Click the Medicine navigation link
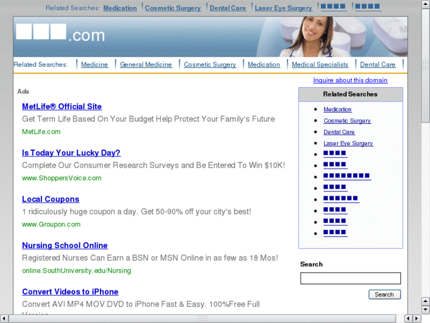This screenshot has width=430, height=323. pyautogui.click(x=94, y=65)
